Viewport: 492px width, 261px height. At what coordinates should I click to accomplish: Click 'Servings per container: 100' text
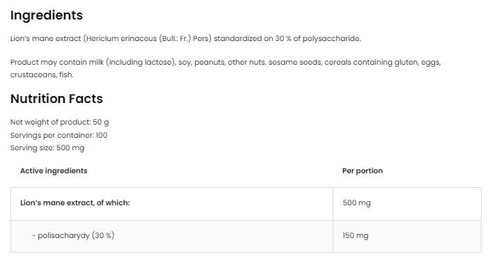pyautogui.click(x=58, y=135)
